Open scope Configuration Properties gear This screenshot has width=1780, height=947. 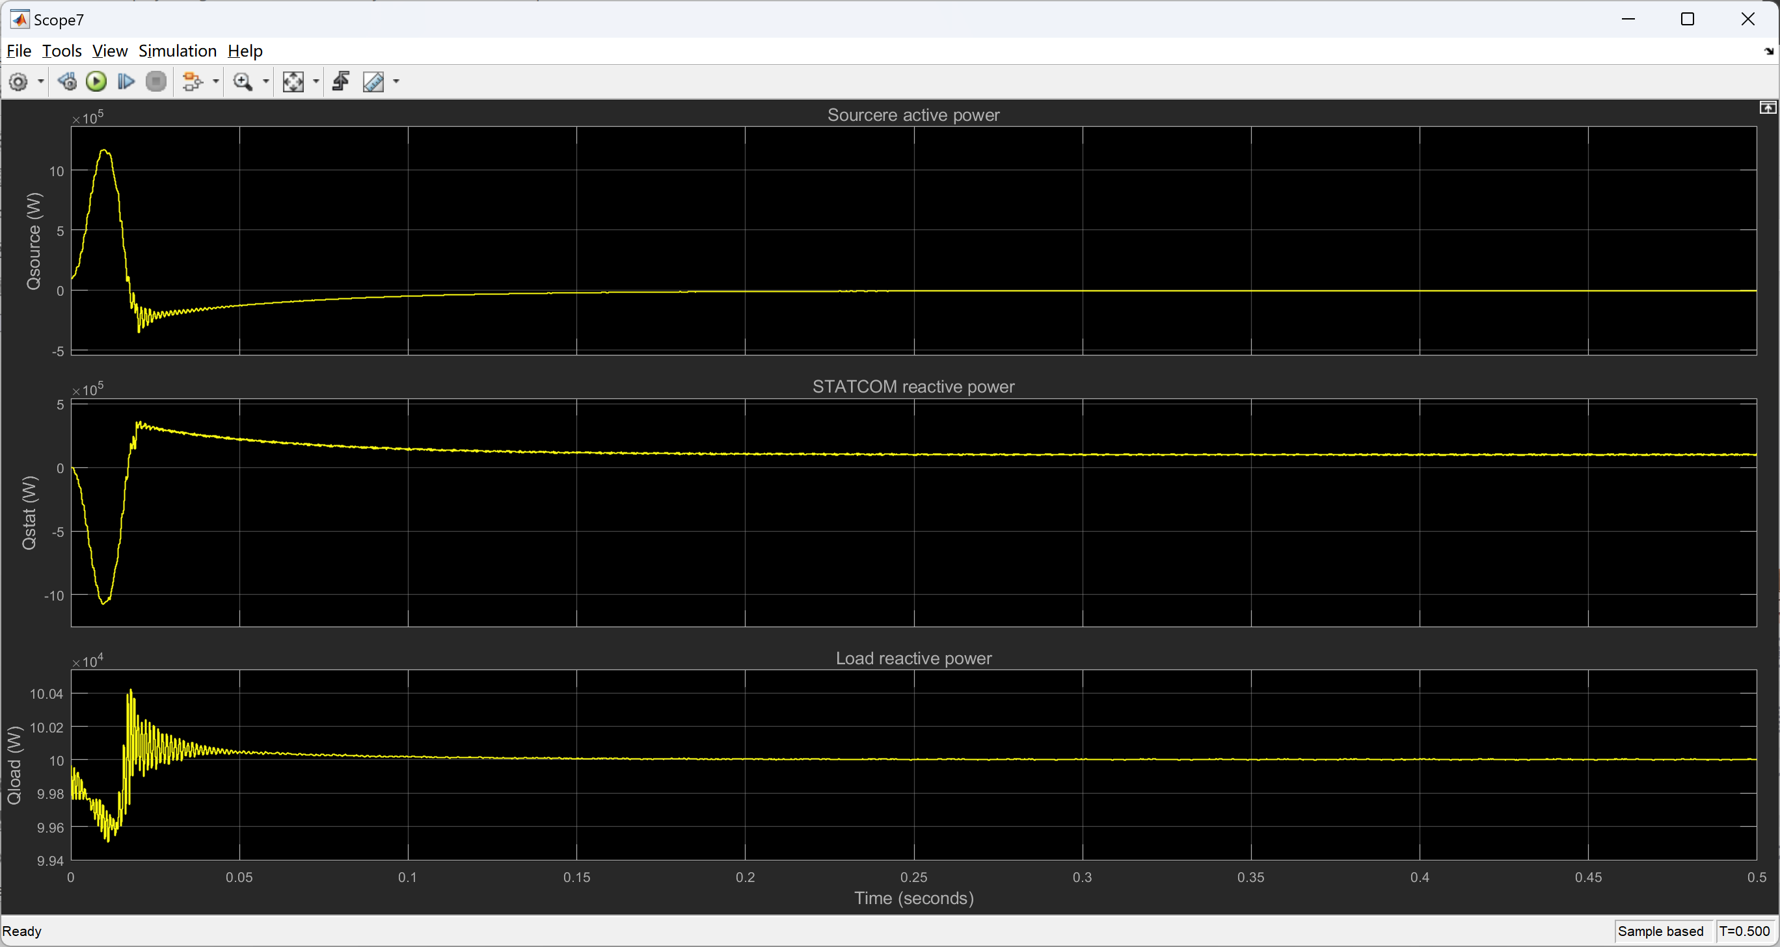(19, 81)
